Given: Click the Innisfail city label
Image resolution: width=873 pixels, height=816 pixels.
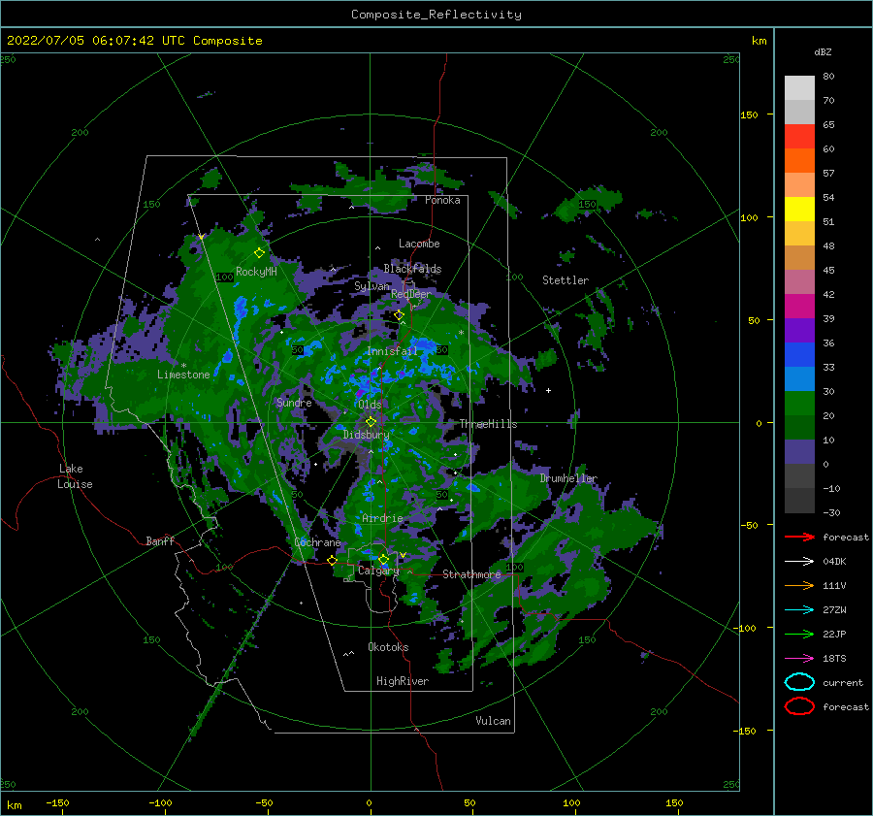Looking at the screenshot, I should click(x=392, y=351).
